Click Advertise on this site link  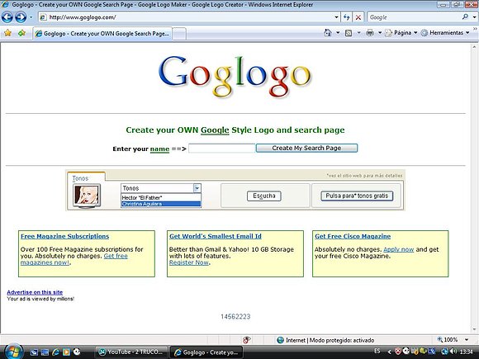(x=35, y=292)
